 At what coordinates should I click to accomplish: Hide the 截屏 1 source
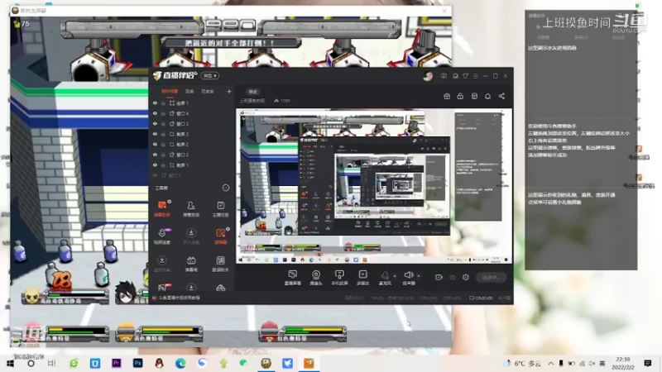pos(155,165)
